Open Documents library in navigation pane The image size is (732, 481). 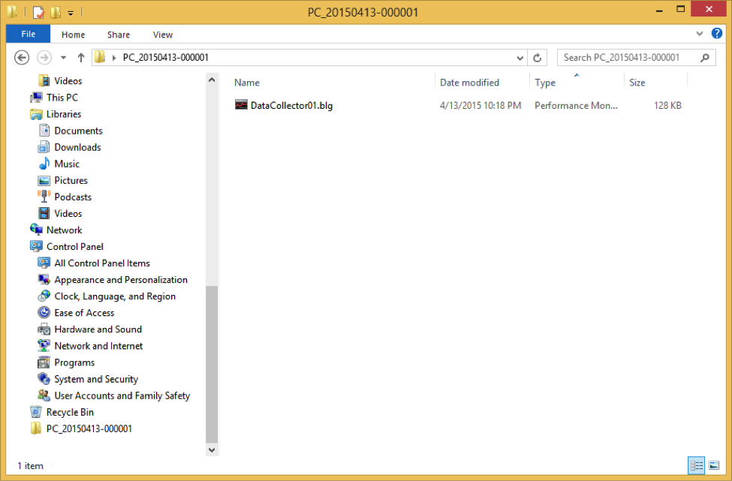[x=78, y=131]
